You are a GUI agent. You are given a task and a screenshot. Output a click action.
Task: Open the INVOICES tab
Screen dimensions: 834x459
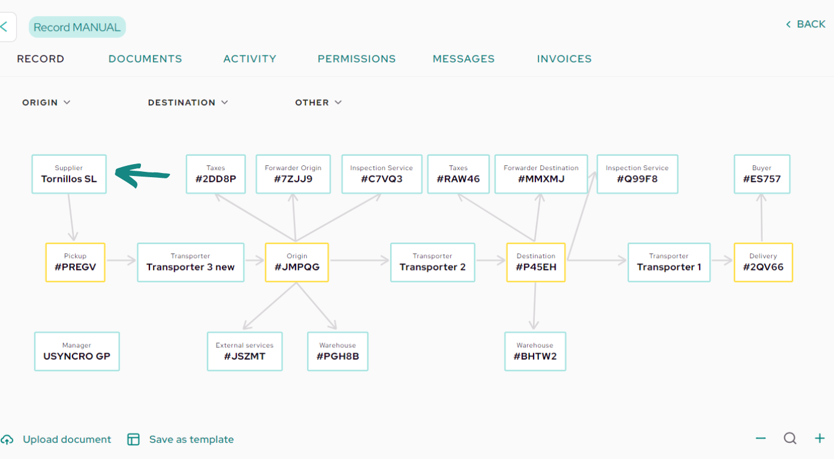pos(564,59)
